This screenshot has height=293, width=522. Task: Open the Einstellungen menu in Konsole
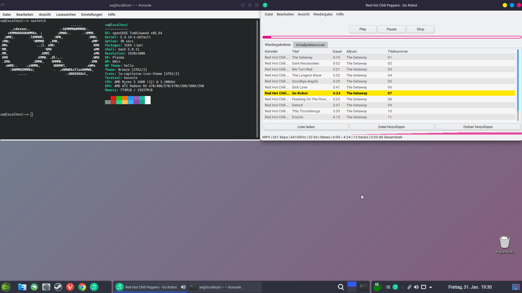[x=92, y=14]
